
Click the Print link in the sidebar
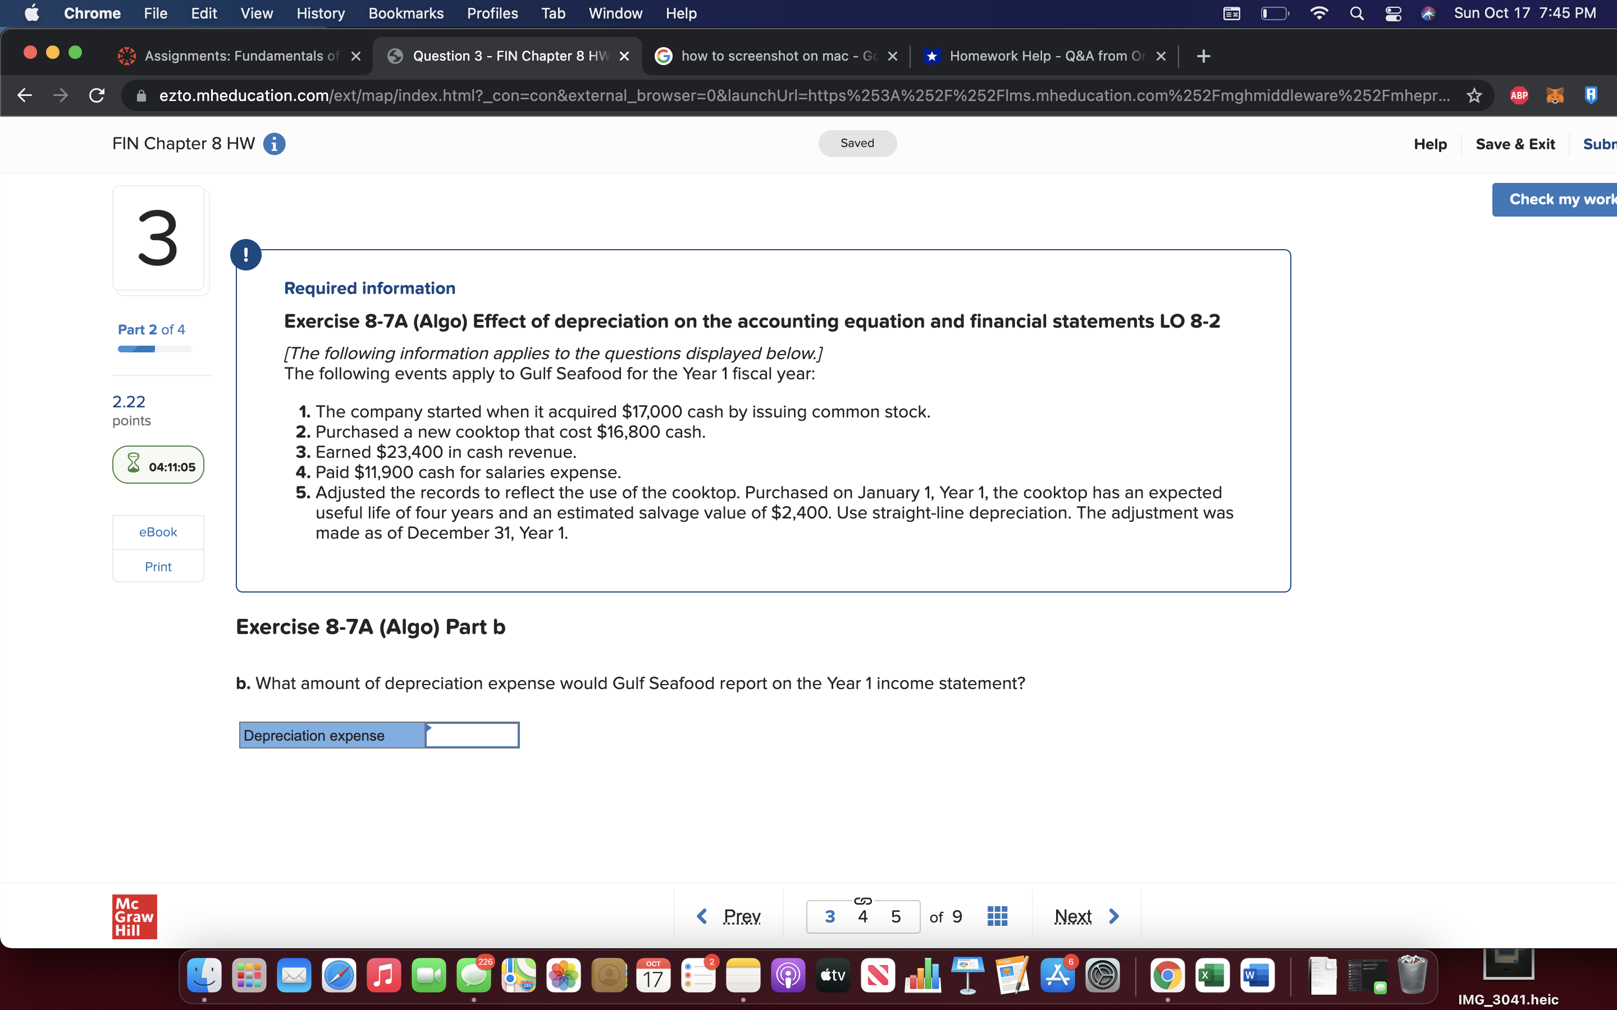click(158, 567)
